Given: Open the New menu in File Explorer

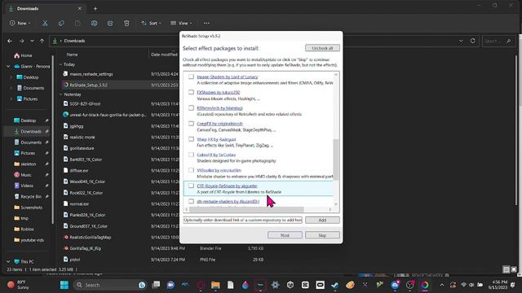Looking at the screenshot, I should 20,24.
